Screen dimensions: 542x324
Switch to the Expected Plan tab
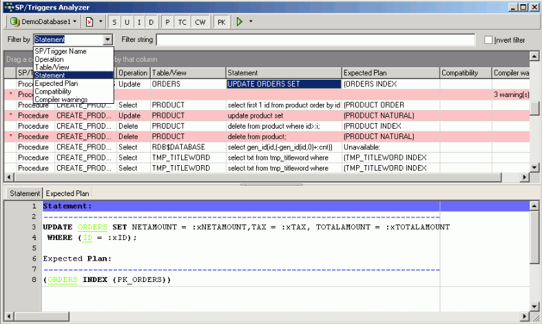coord(67,193)
